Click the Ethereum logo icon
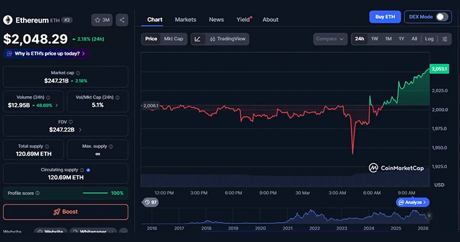Screen dimensions: 460x242 (8, 20)
